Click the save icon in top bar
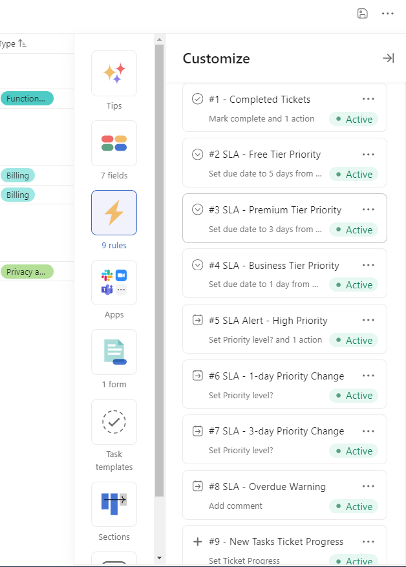This screenshot has height=567, width=406. click(x=363, y=14)
